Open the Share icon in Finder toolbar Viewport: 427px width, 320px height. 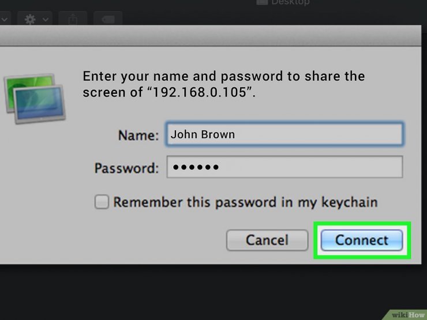tap(73, 19)
